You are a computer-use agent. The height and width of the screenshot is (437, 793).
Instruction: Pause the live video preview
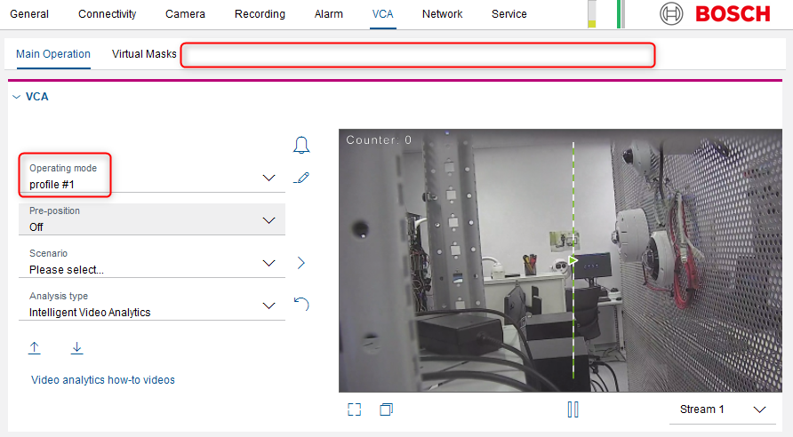(573, 409)
